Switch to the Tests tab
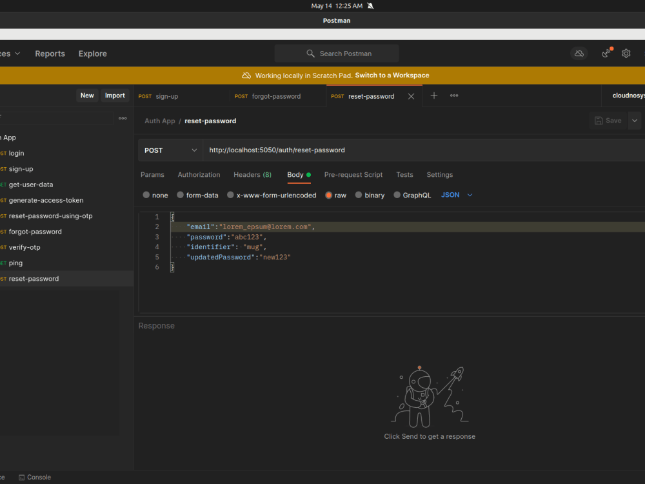This screenshot has width=645, height=484. point(404,175)
